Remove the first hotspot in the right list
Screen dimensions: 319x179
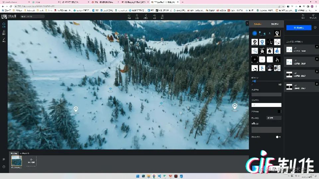pyautogui.click(x=317, y=47)
